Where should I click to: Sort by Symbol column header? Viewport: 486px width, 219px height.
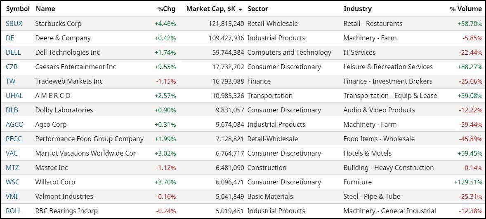click(18, 9)
